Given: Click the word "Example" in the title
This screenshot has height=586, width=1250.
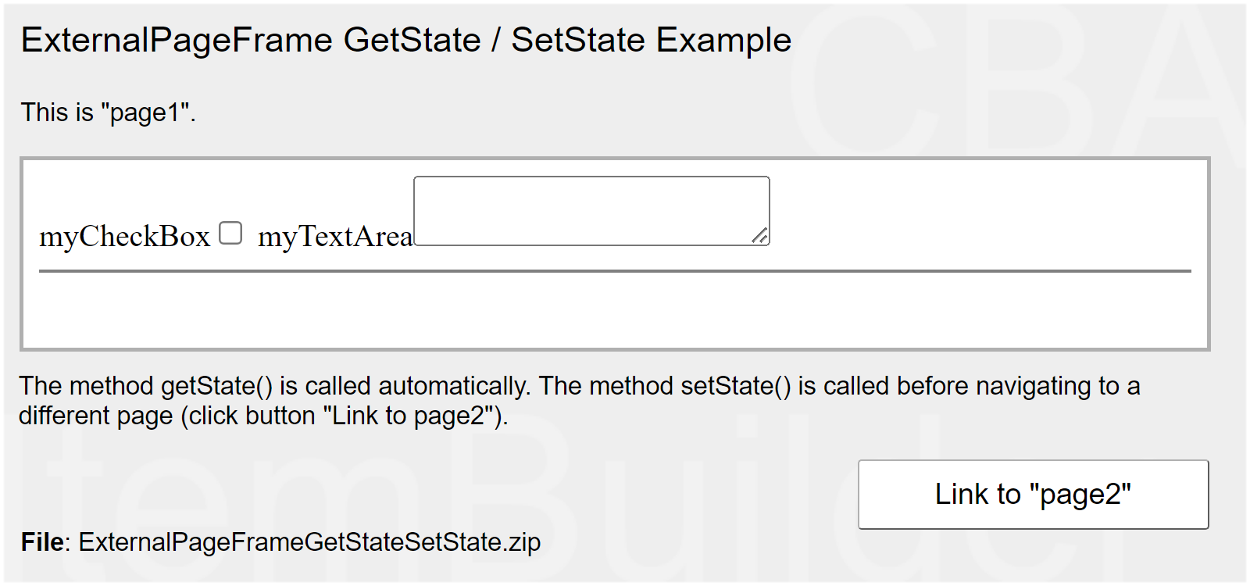Looking at the screenshot, I should point(723,40).
